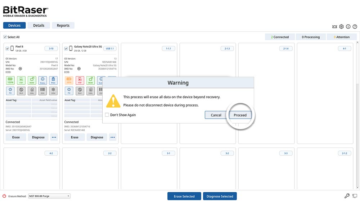The height and width of the screenshot is (202, 360).
Task: Select the empty slot labeled 3-2
Action: pyautogui.click(x=208, y=169)
